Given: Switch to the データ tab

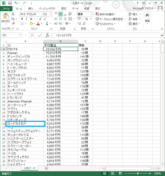Looking at the screenshot, I should (x=75, y=8).
